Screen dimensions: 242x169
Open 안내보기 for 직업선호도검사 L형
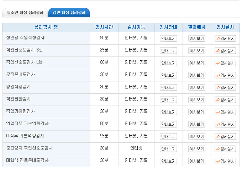coord(168,63)
